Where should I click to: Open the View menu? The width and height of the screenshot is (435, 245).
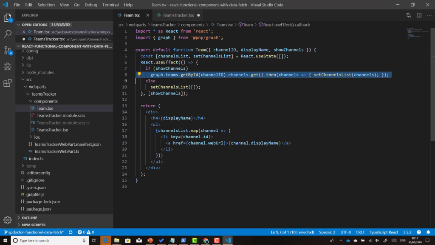coord(64,5)
